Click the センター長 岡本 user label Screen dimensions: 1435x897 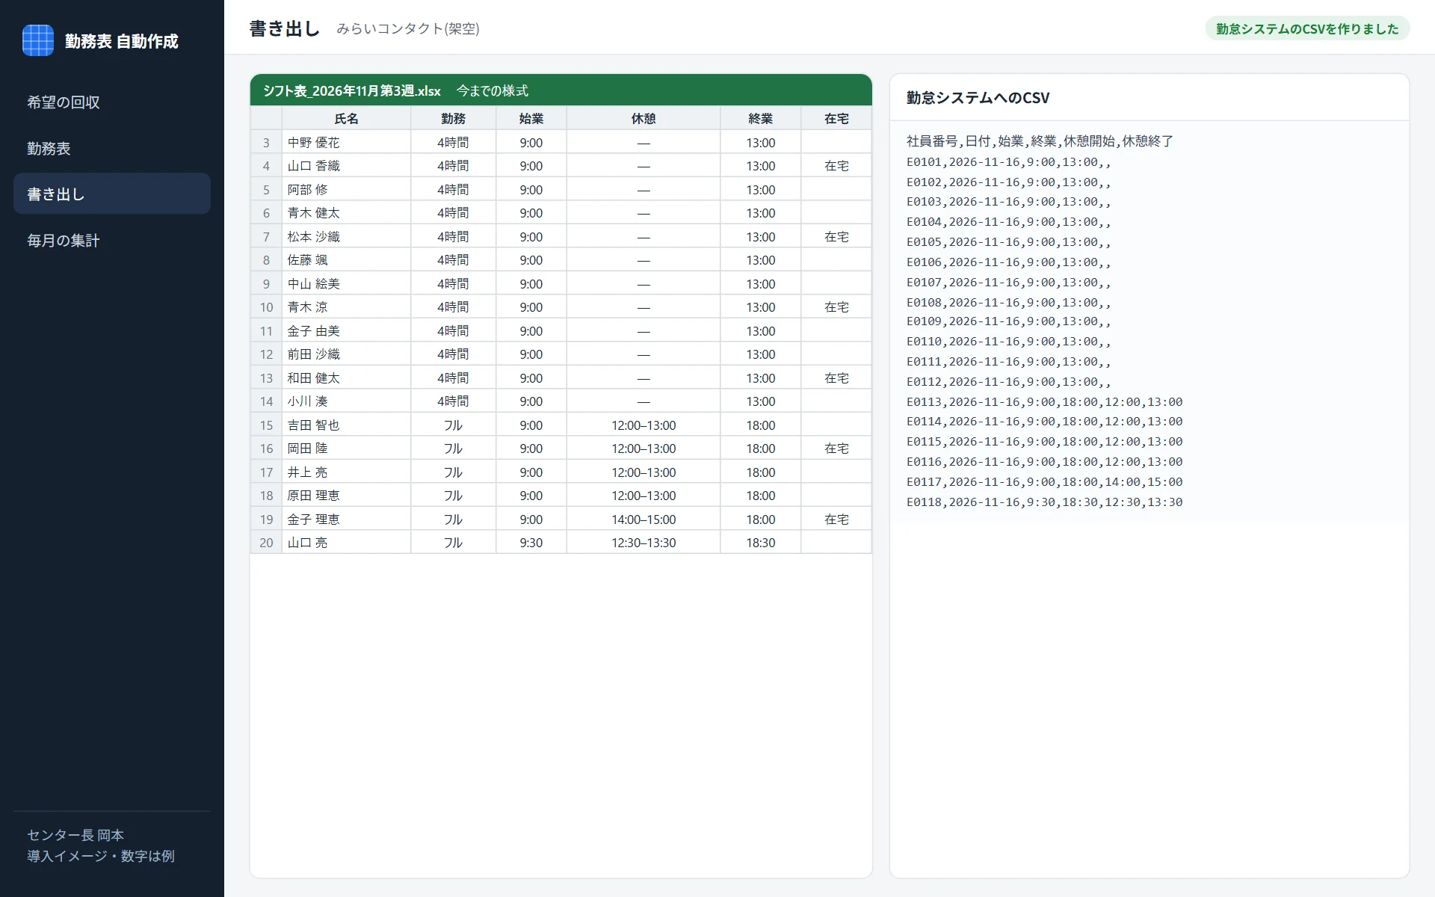(75, 835)
